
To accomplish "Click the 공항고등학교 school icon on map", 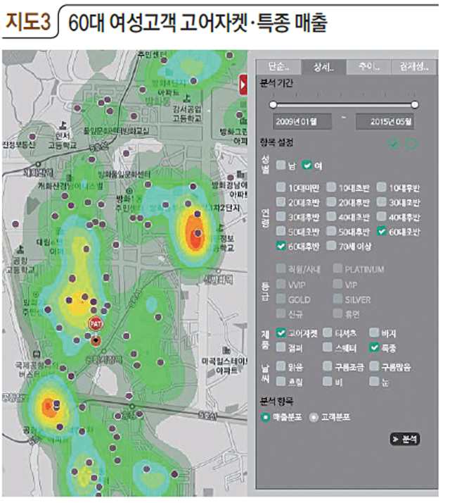I will pyautogui.click(x=20, y=249).
